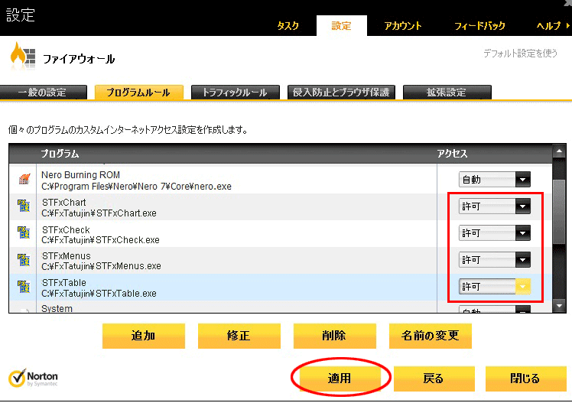Go back with 戻る button
Image resolution: width=572 pixels, height=403 pixels.
click(434, 379)
